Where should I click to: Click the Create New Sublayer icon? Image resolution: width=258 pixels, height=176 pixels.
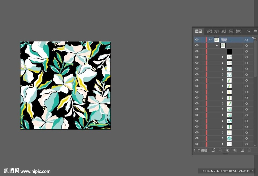tap(235, 150)
